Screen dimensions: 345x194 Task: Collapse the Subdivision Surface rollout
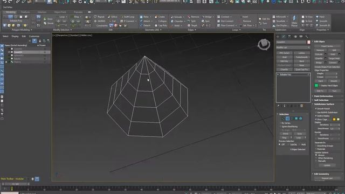coord(327,104)
